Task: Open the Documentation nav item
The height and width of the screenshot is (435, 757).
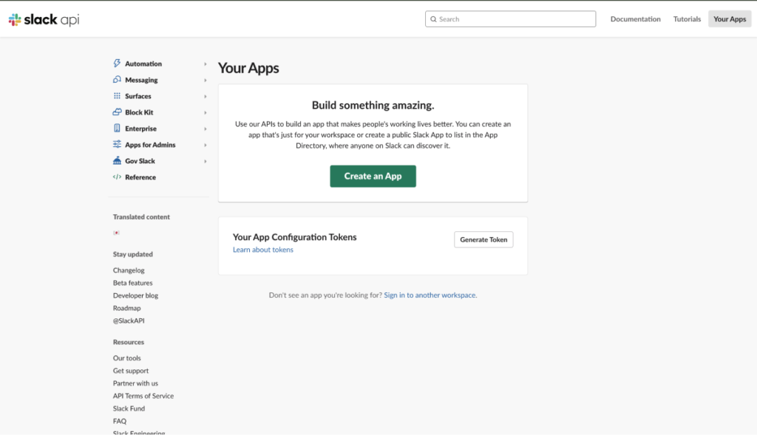Action: point(635,19)
